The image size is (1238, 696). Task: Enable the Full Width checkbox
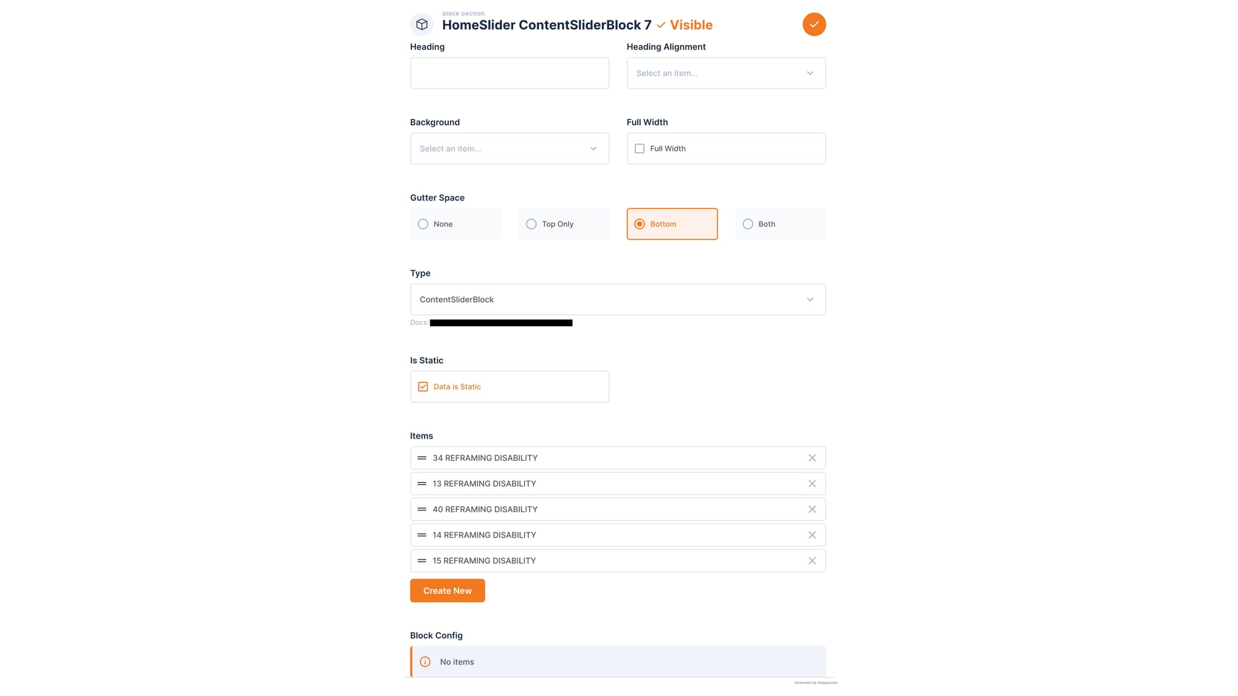pos(639,148)
